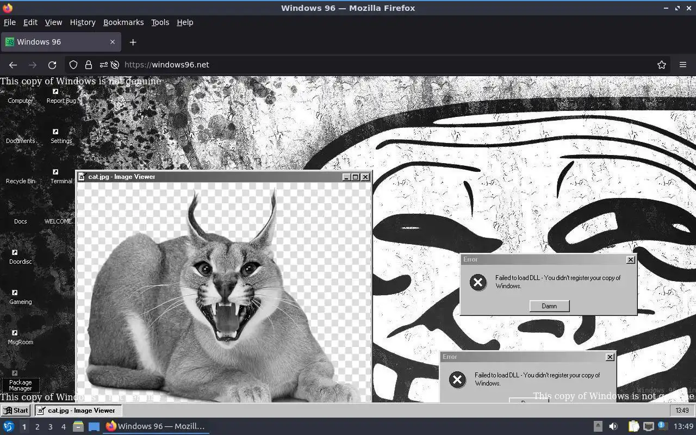This screenshot has width=696, height=435.
Task: Bookmark this page with the star
Action: point(662,65)
